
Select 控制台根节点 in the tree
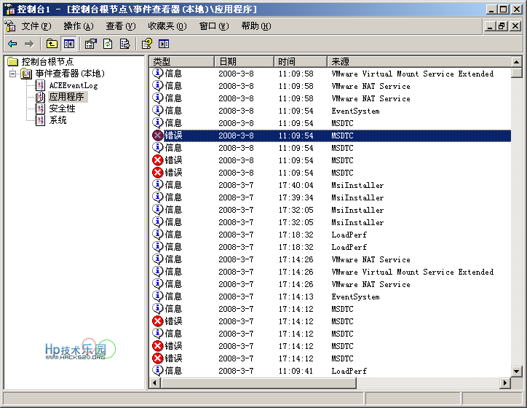(48, 61)
